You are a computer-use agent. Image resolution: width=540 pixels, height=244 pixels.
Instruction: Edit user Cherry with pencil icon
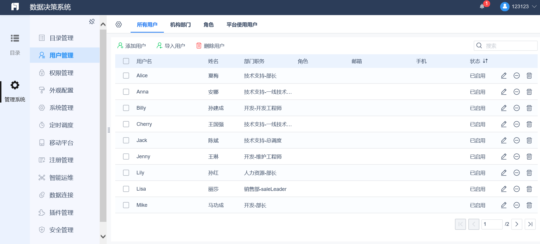[x=504, y=124]
